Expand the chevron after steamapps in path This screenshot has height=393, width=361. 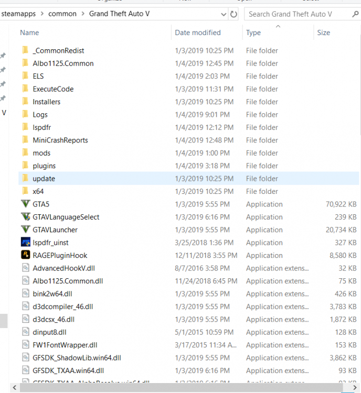(x=42, y=14)
